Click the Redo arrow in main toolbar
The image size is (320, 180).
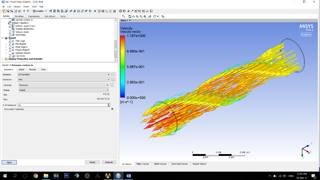[x=28, y=11]
